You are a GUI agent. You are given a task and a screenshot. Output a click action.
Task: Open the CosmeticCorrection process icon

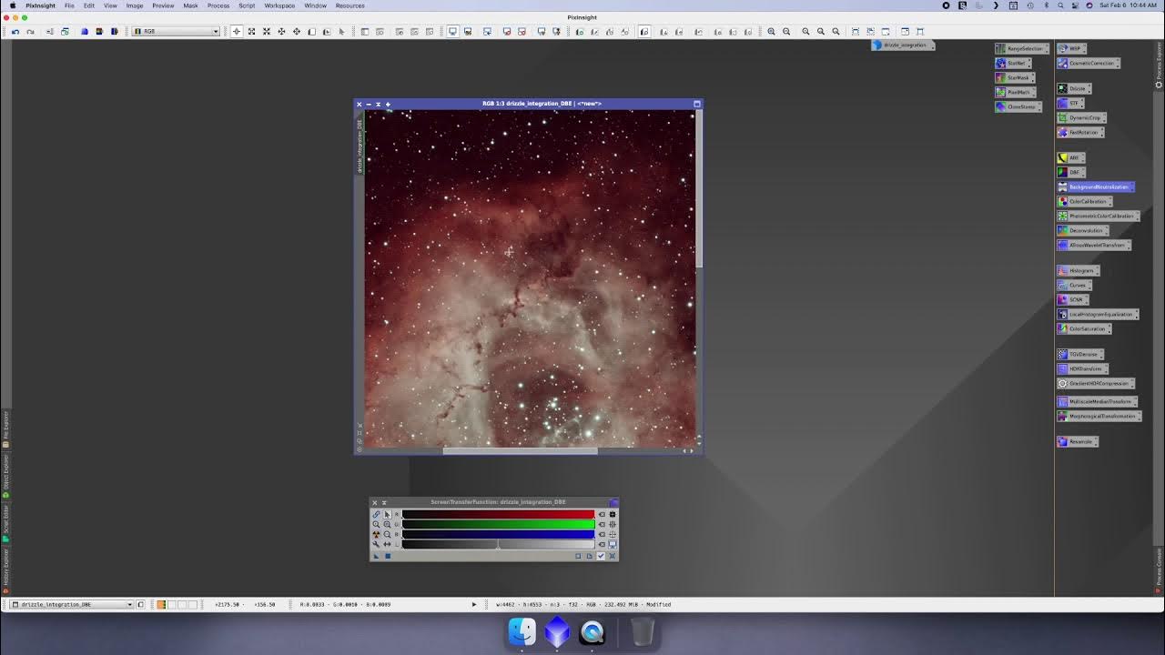click(1089, 63)
